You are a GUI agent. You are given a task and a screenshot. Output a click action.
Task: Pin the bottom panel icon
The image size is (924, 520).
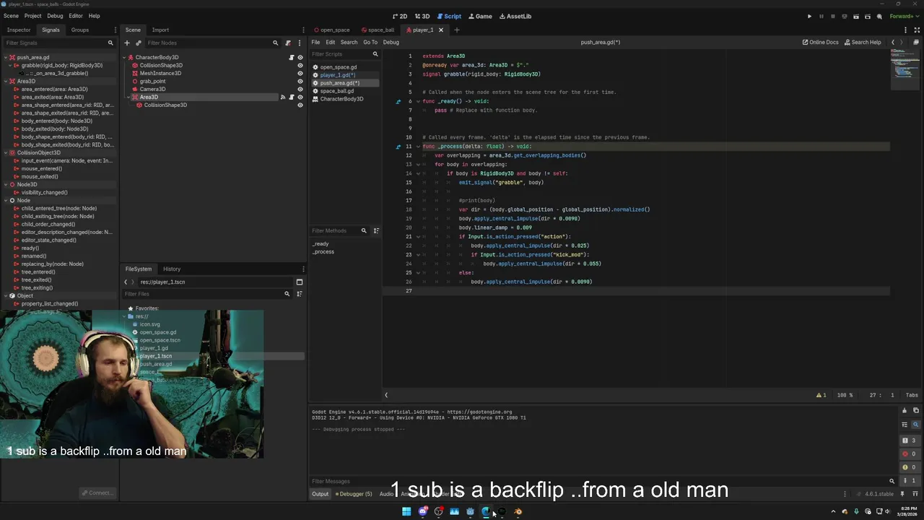click(902, 494)
